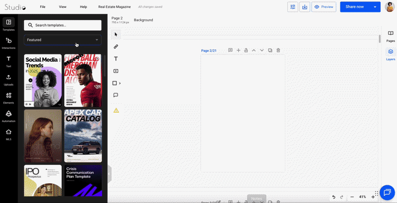397x203 pixels.
Task: Open the Automation sidebar panel
Action: coord(9,116)
